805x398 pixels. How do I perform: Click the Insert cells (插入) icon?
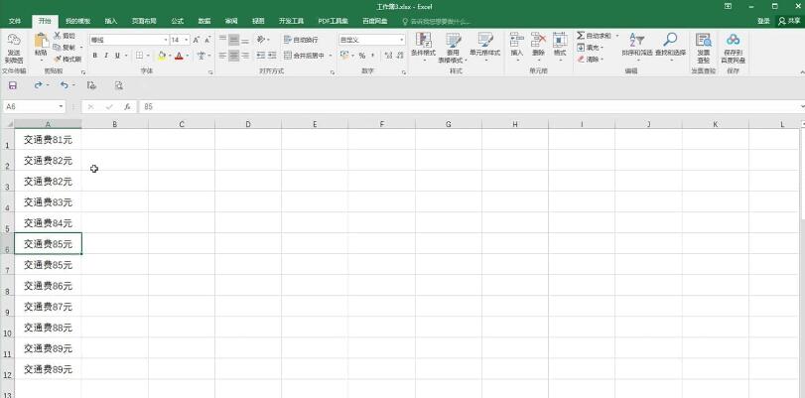(516, 46)
